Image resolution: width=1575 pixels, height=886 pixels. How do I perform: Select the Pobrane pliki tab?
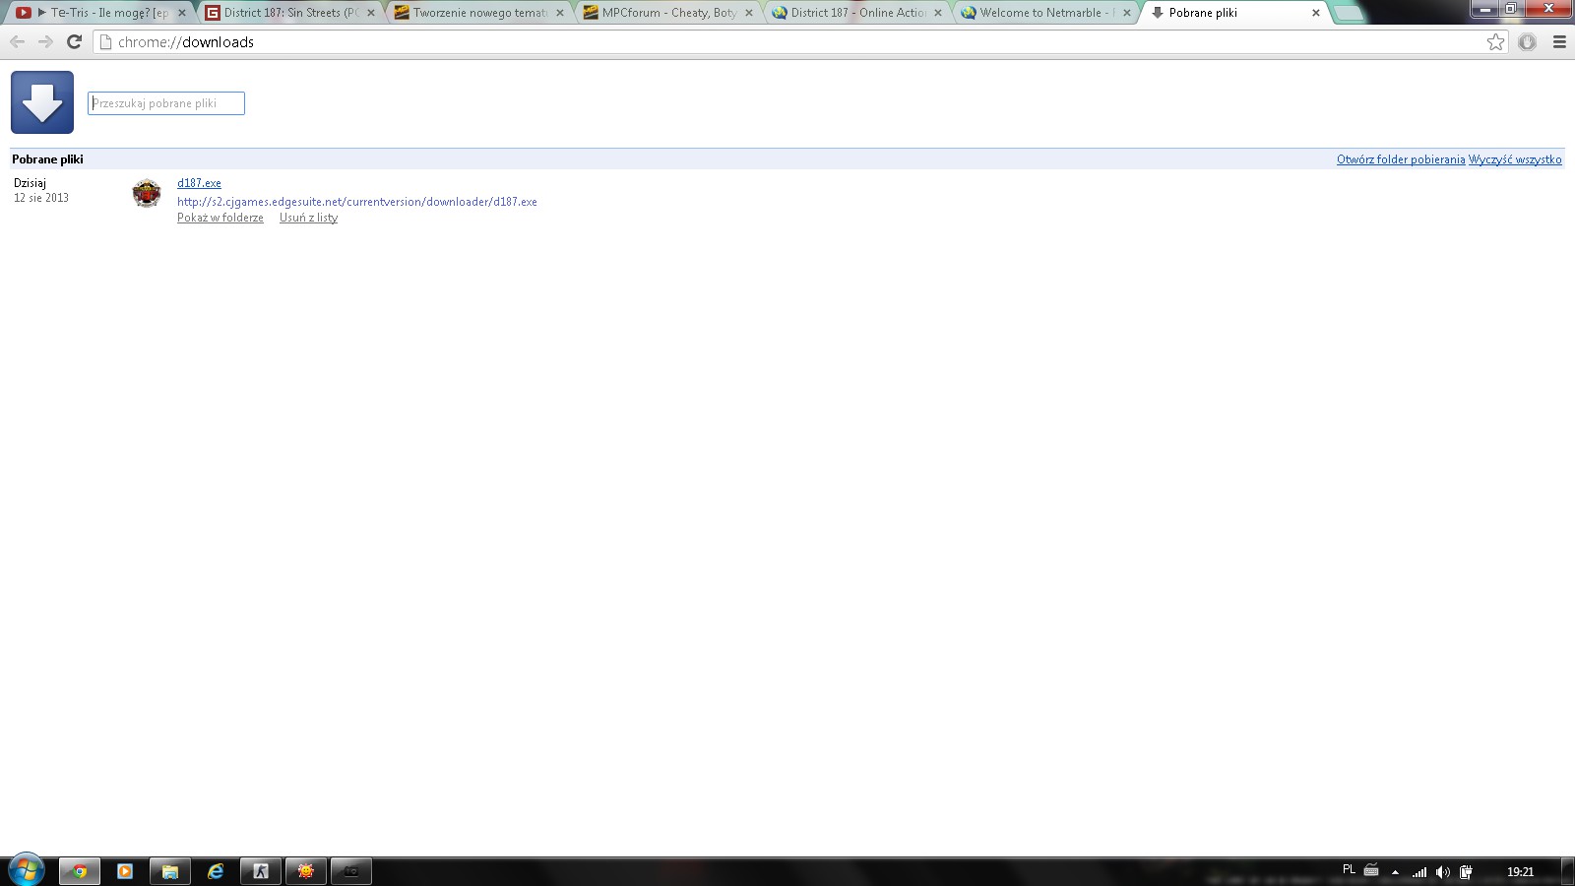(1235, 13)
